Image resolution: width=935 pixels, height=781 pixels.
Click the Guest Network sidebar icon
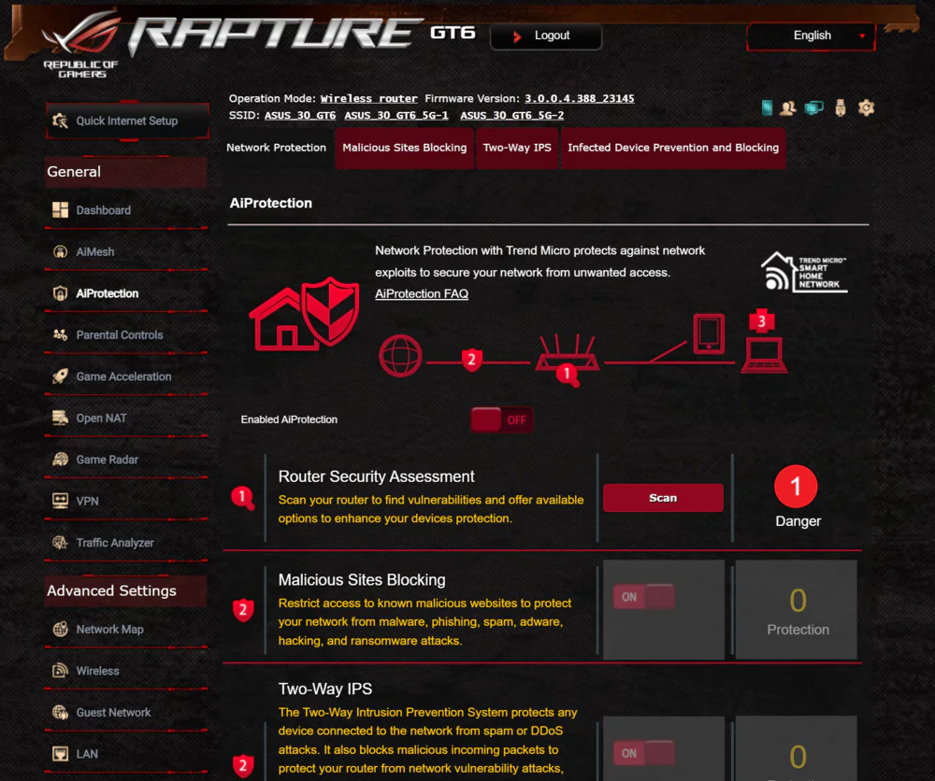pyautogui.click(x=60, y=713)
